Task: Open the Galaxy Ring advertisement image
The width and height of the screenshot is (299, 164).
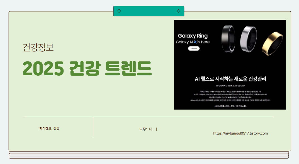Action: (x=230, y=65)
